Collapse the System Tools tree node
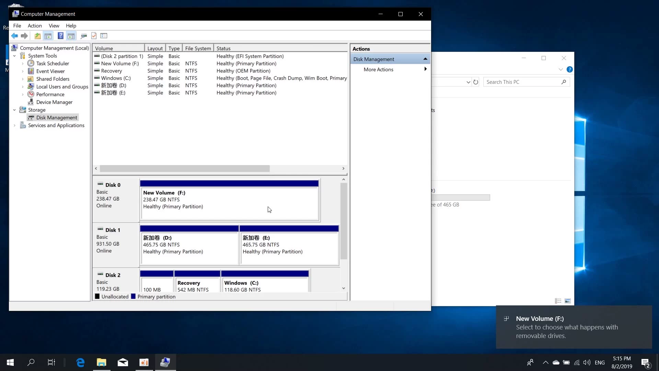Viewport: 659px width, 371px height. tap(14, 56)
